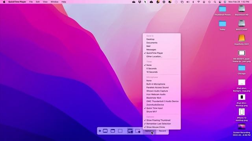Open the Help menu
Screen dimensions: 252x141
point(64,2)
